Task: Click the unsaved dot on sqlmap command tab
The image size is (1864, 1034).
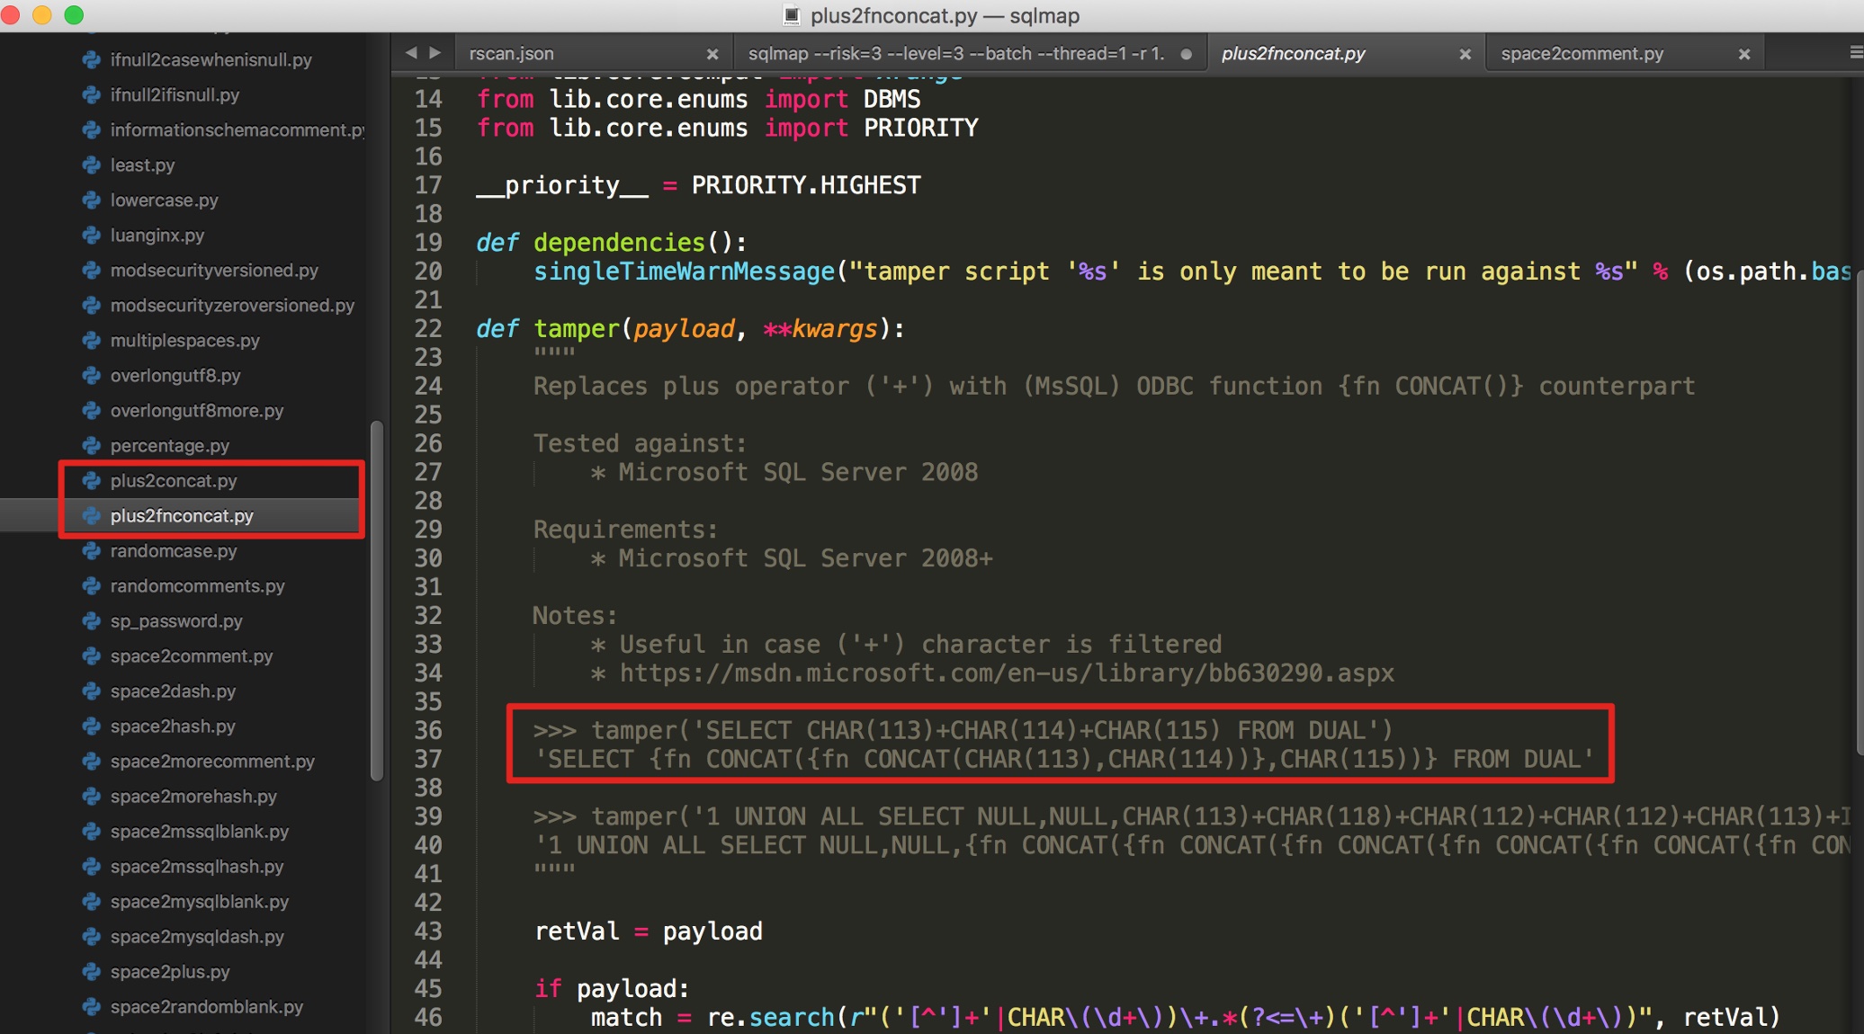Action: click(x=1186, y=54)
